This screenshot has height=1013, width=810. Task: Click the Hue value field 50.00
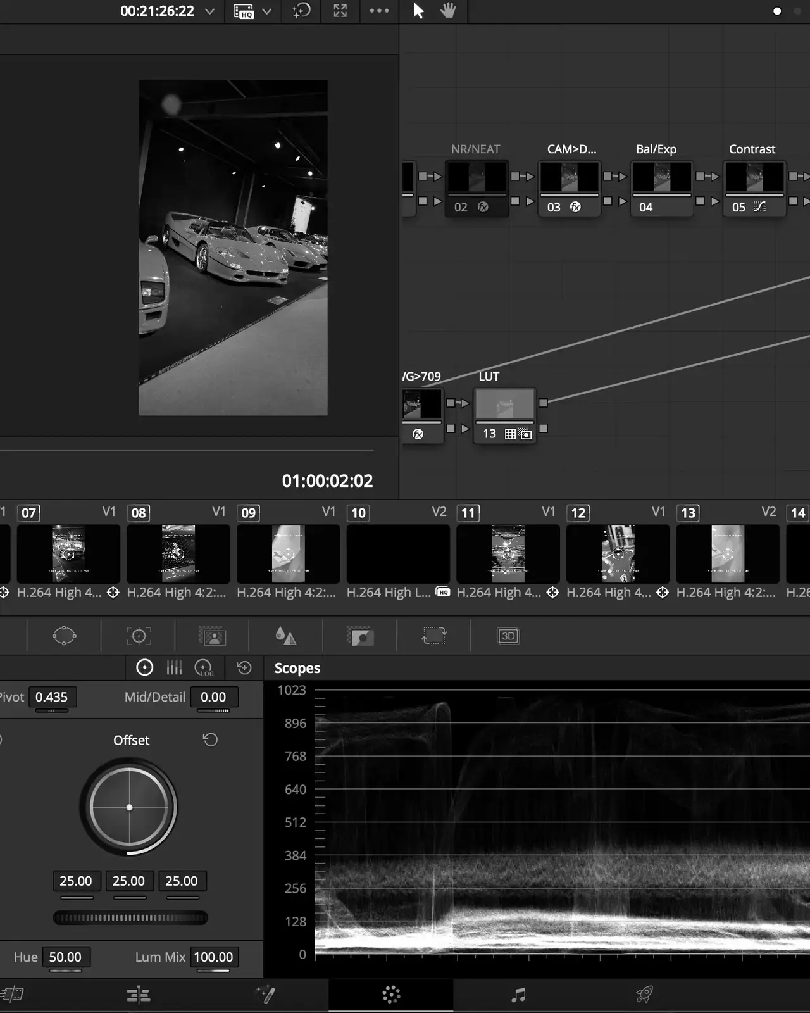tap(65, 957)
